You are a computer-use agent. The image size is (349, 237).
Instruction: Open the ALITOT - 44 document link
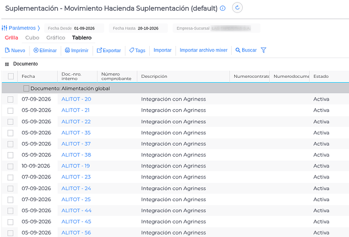coord(76,211)
